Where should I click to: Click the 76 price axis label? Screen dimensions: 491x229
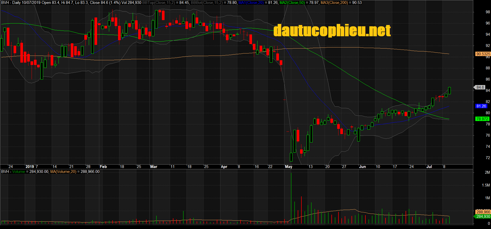click(x=488, y=135)
